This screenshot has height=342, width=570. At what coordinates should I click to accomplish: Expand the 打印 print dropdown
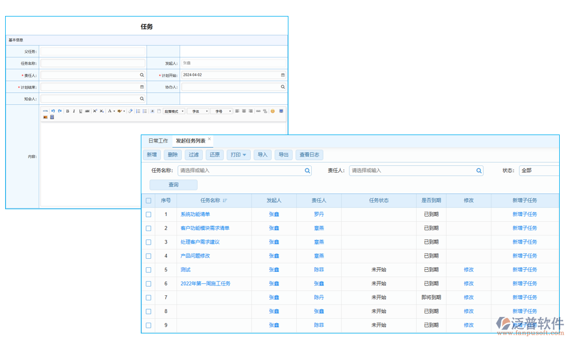pos(238,154)
